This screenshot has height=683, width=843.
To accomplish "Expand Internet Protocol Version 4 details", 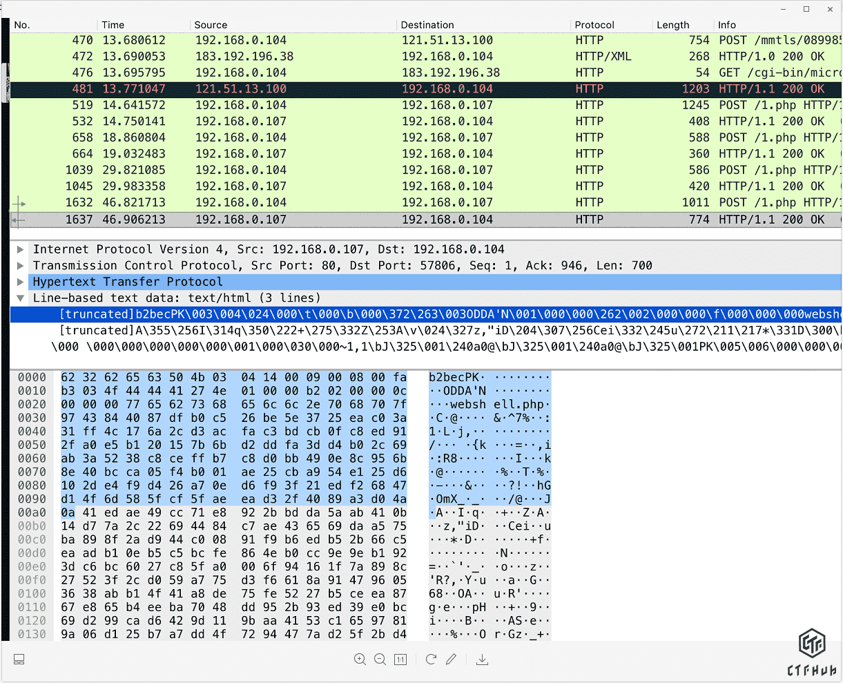I will (21, 249).
